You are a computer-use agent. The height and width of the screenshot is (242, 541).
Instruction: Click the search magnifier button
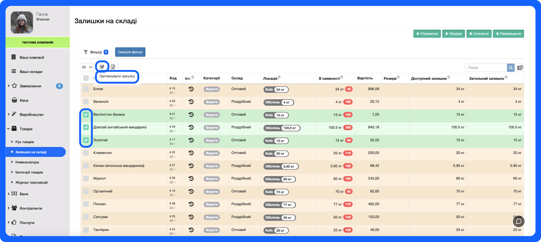(x=511, y=68)
